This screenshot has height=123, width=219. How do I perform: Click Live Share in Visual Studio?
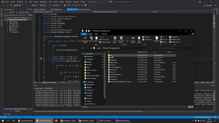208,5
